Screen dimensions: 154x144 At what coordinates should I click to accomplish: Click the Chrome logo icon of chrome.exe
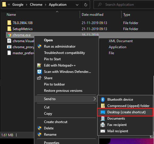pyautogui.click(x=9, y=35)
